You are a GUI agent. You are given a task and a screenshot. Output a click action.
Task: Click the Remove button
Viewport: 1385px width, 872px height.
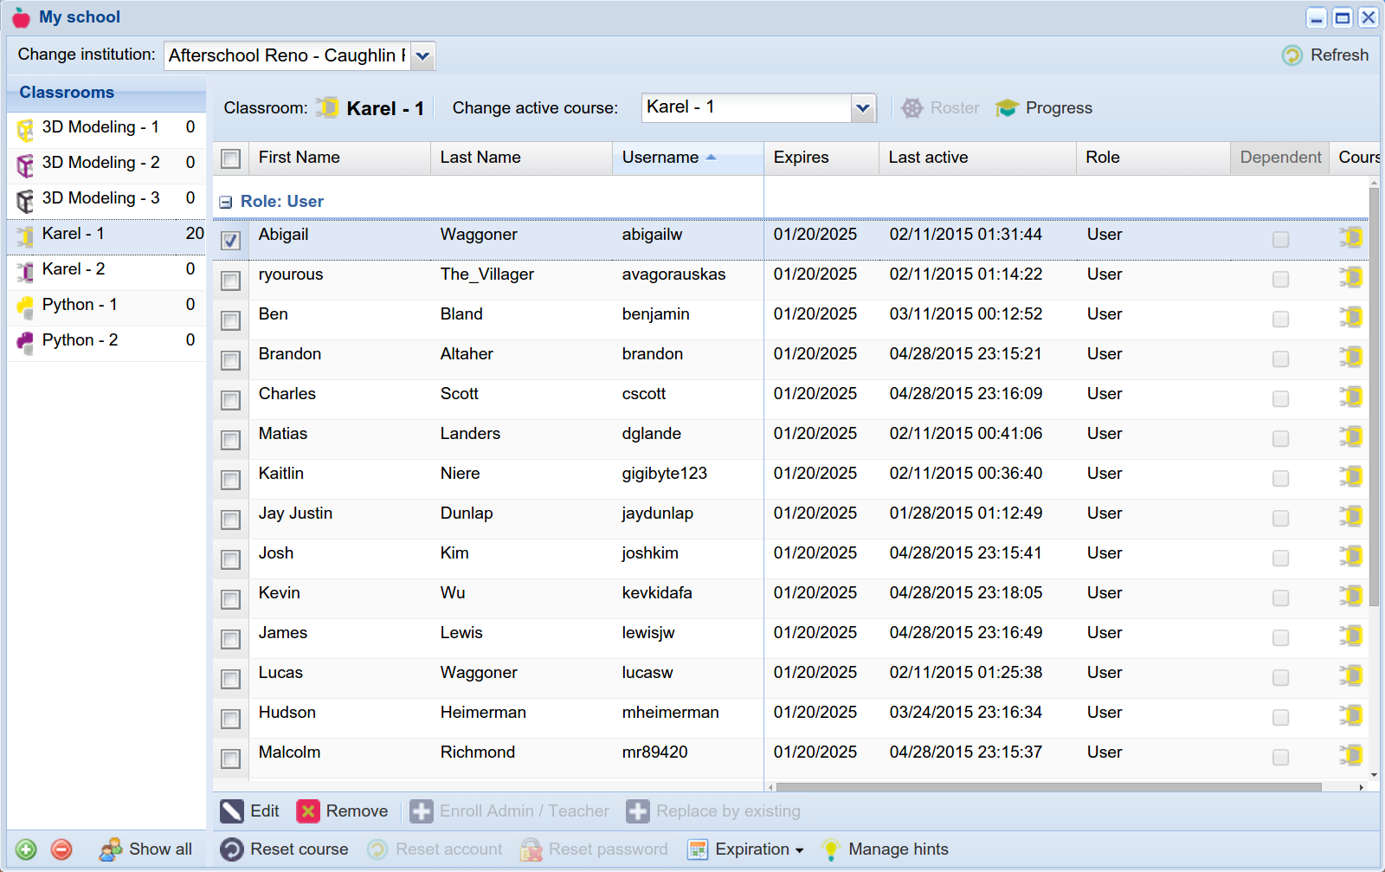point(344,811)
